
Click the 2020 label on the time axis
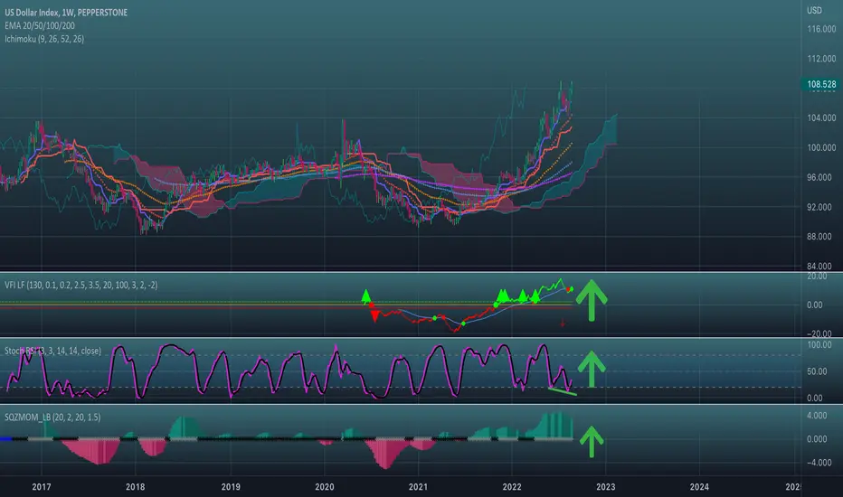click(324, 487)
